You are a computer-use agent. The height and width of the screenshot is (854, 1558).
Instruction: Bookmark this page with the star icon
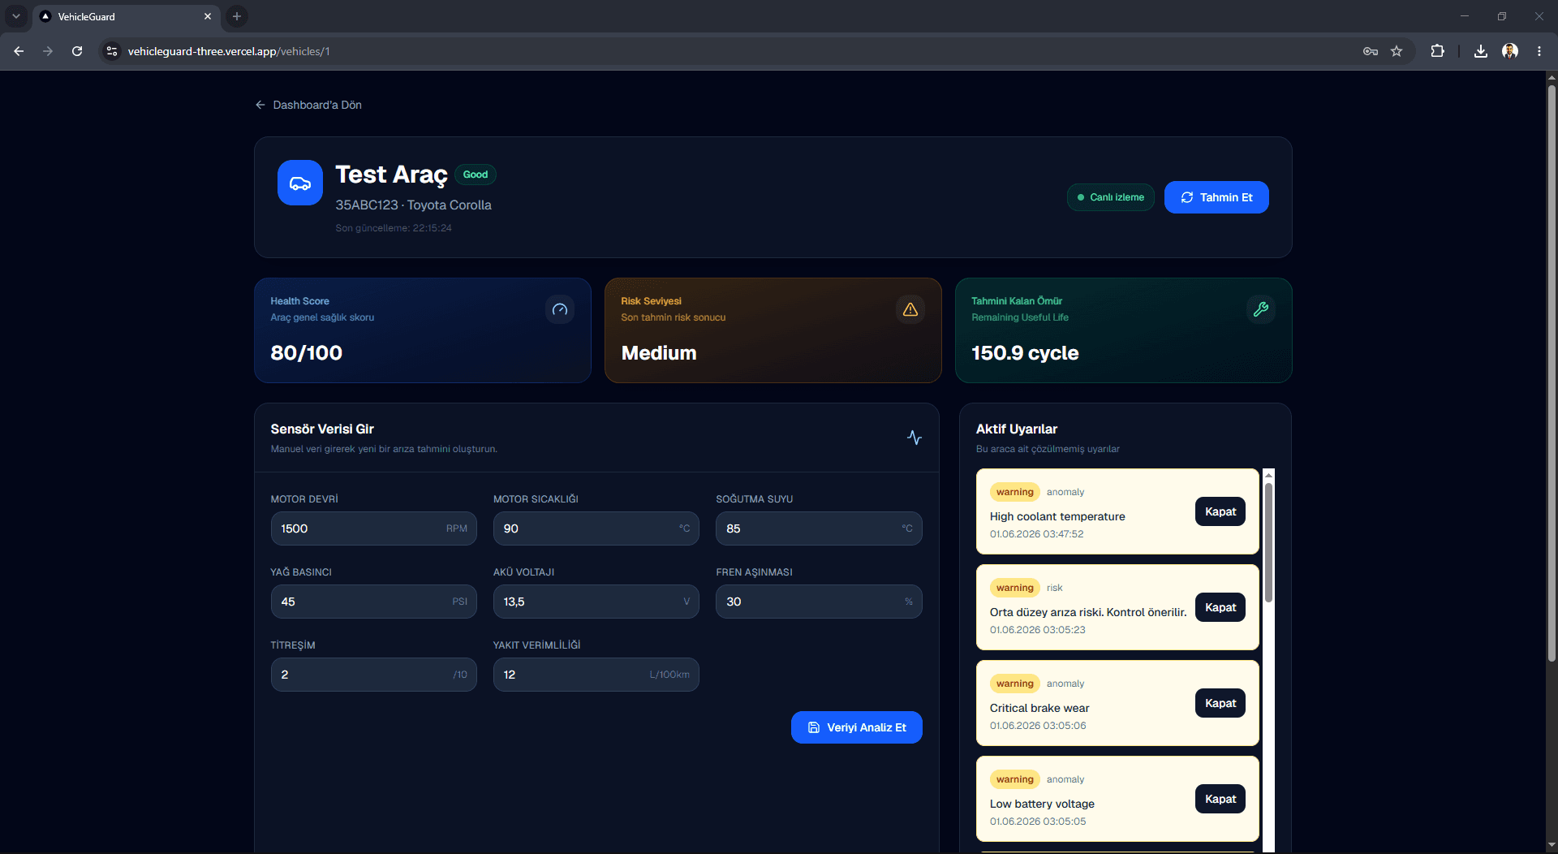tap(1397, 51)
